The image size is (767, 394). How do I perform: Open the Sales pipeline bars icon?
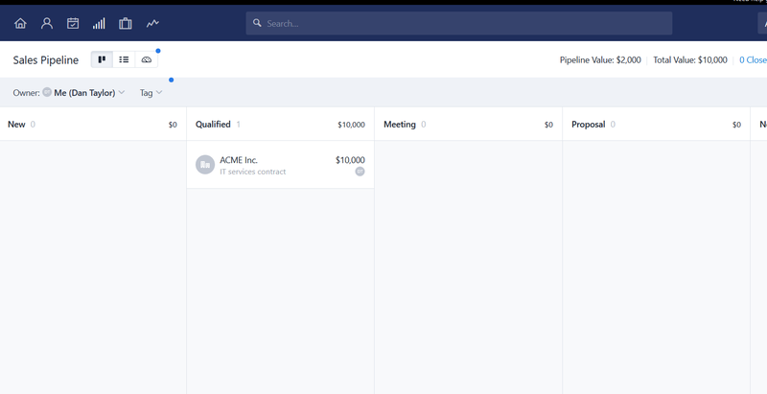point(99,23)
